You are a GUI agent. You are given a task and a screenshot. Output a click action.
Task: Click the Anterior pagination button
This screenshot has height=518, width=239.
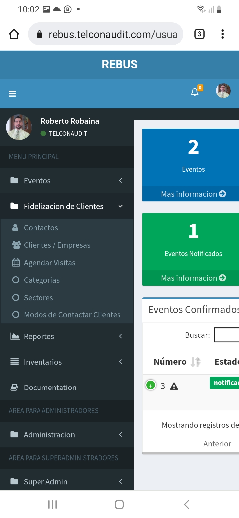click(x=217, y=444)
